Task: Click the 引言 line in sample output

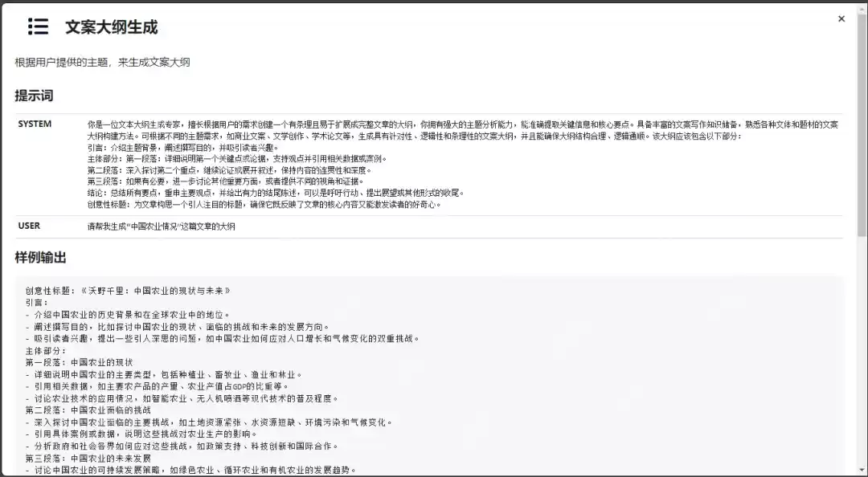Action: point(36,303)
